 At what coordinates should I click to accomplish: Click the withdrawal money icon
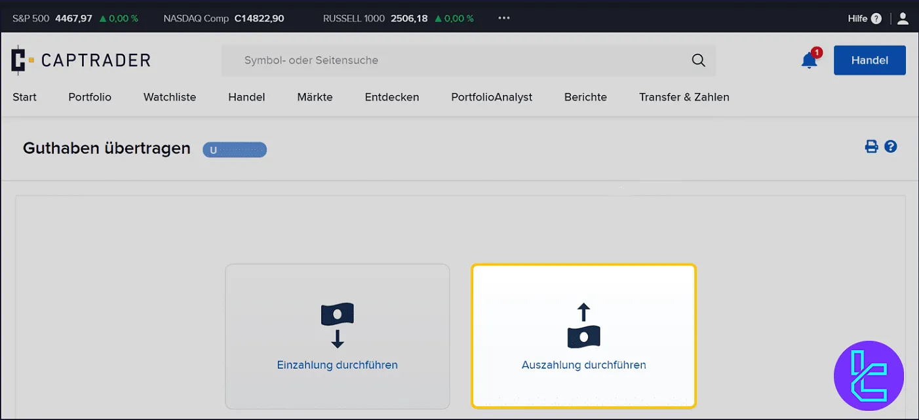click(x=583, y=325)
